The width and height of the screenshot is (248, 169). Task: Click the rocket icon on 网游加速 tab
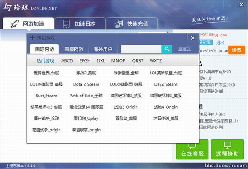(14, 24)
